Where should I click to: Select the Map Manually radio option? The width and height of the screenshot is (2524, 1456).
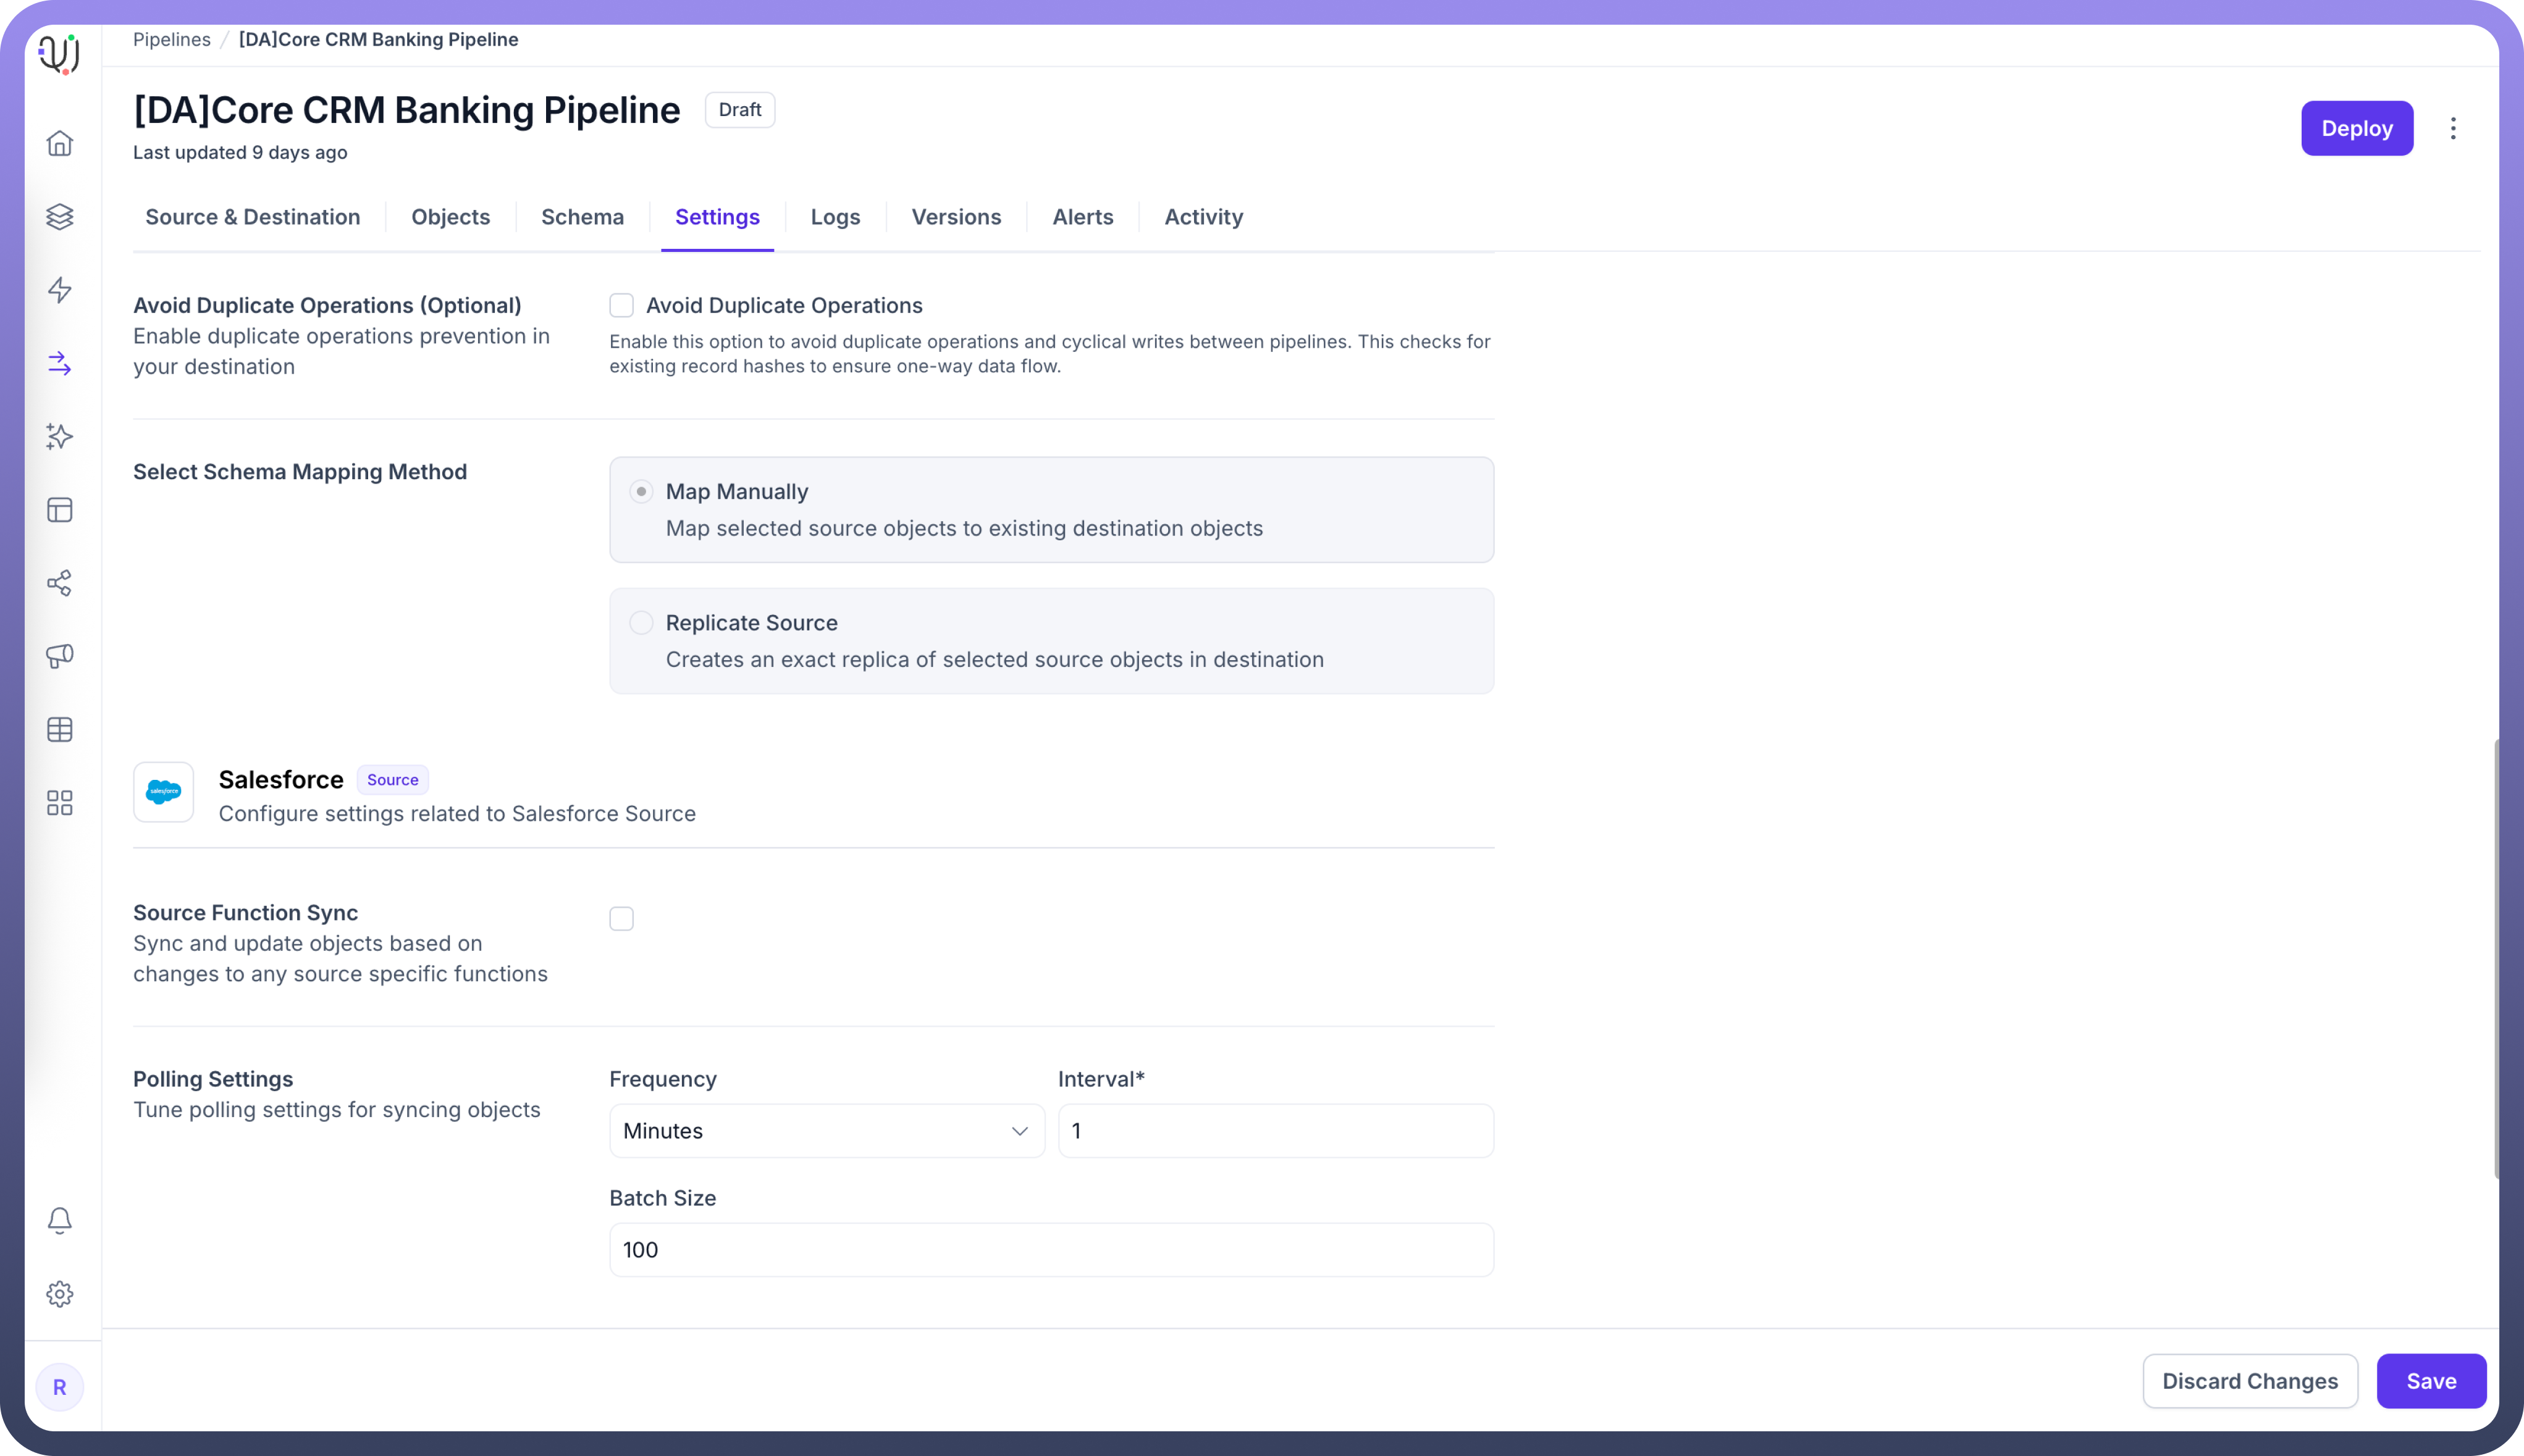(x=641, y=492)
